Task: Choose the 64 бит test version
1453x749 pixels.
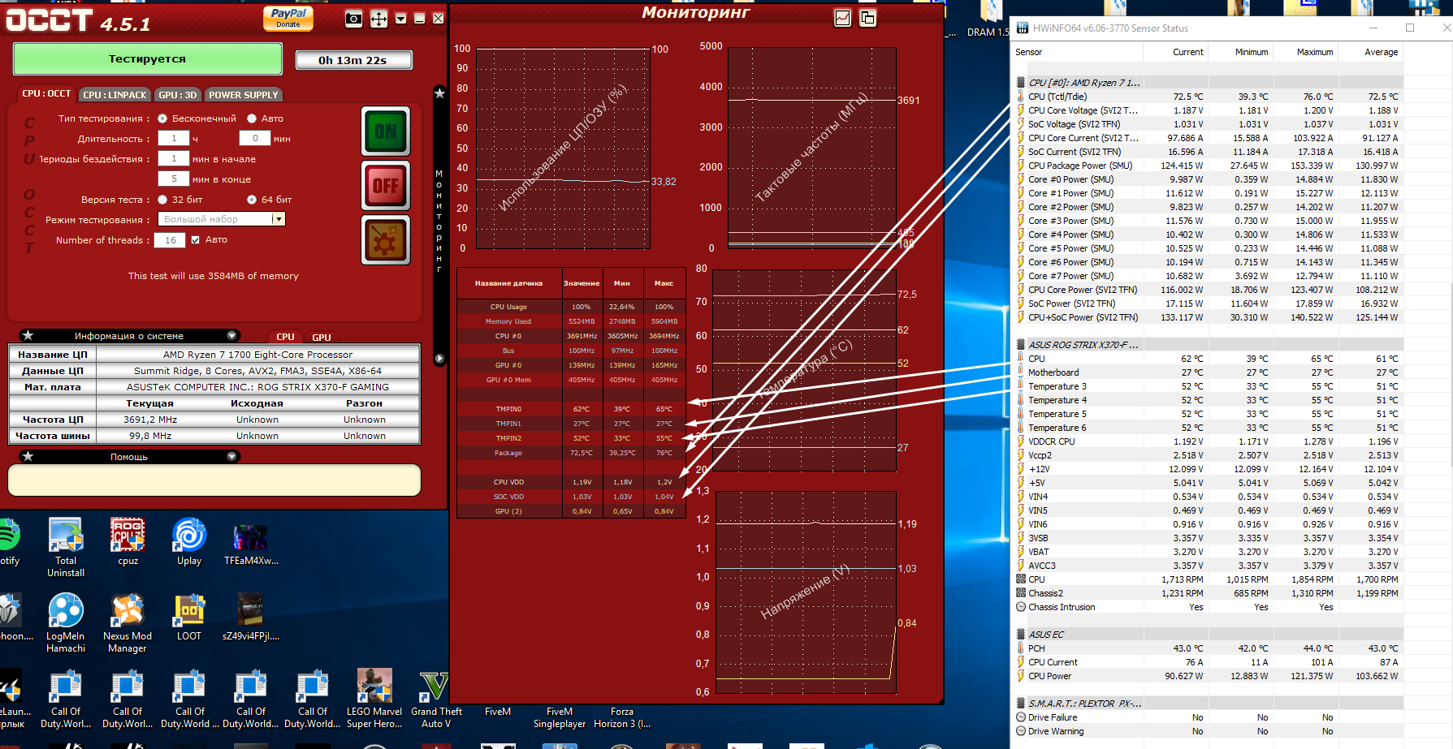Action: tap(252, 200)
